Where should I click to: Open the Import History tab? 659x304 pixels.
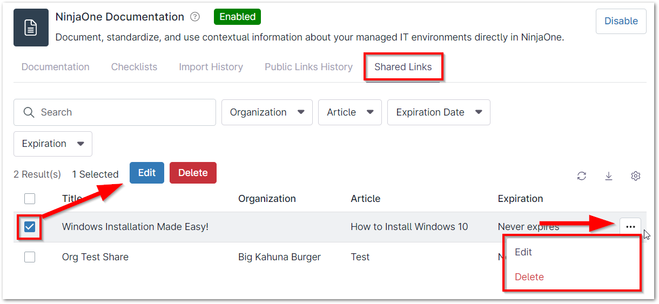[x=211, y=67]
